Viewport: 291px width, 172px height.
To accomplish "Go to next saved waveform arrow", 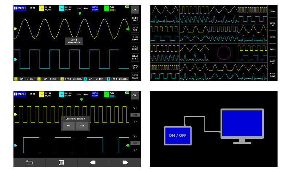I will pos(125,163).
